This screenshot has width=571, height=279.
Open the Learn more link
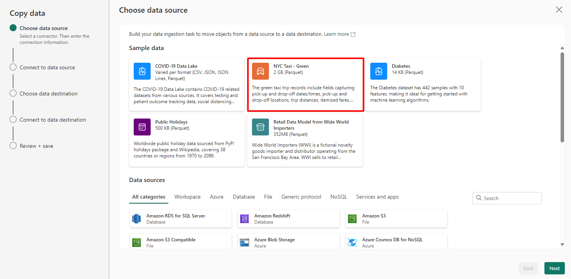click(336, 34)
